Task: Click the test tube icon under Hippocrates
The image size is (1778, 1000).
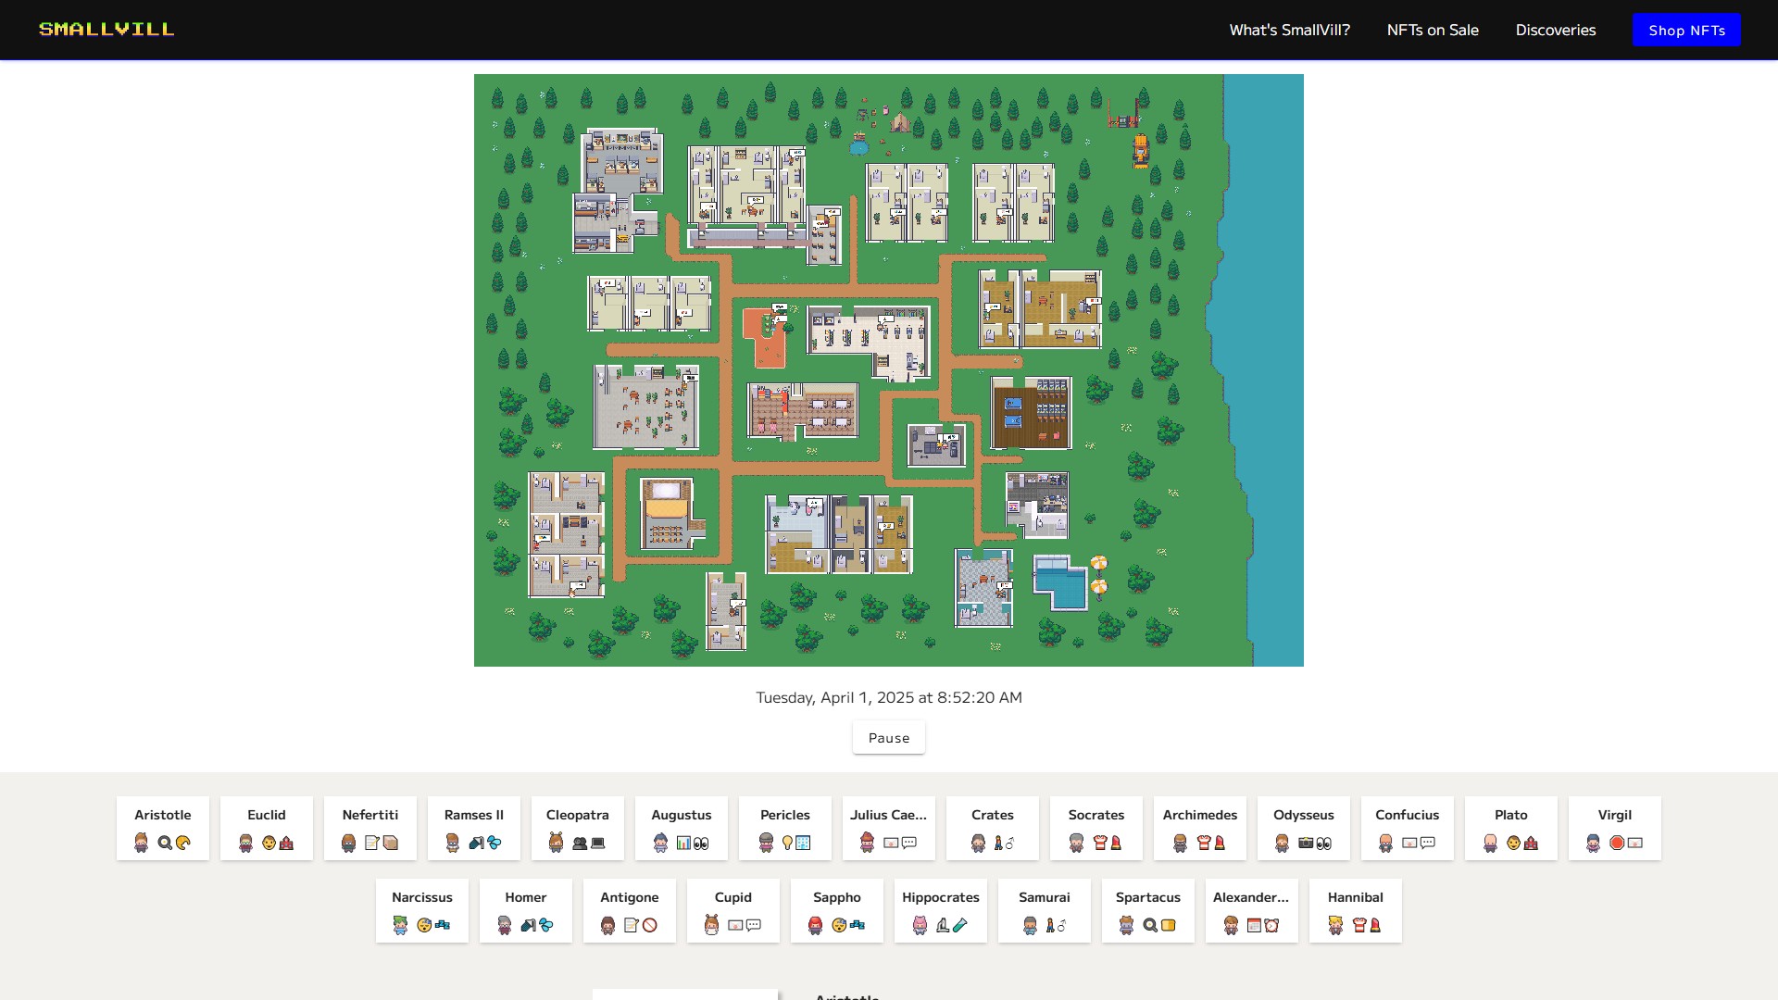Action: [960, 925]
